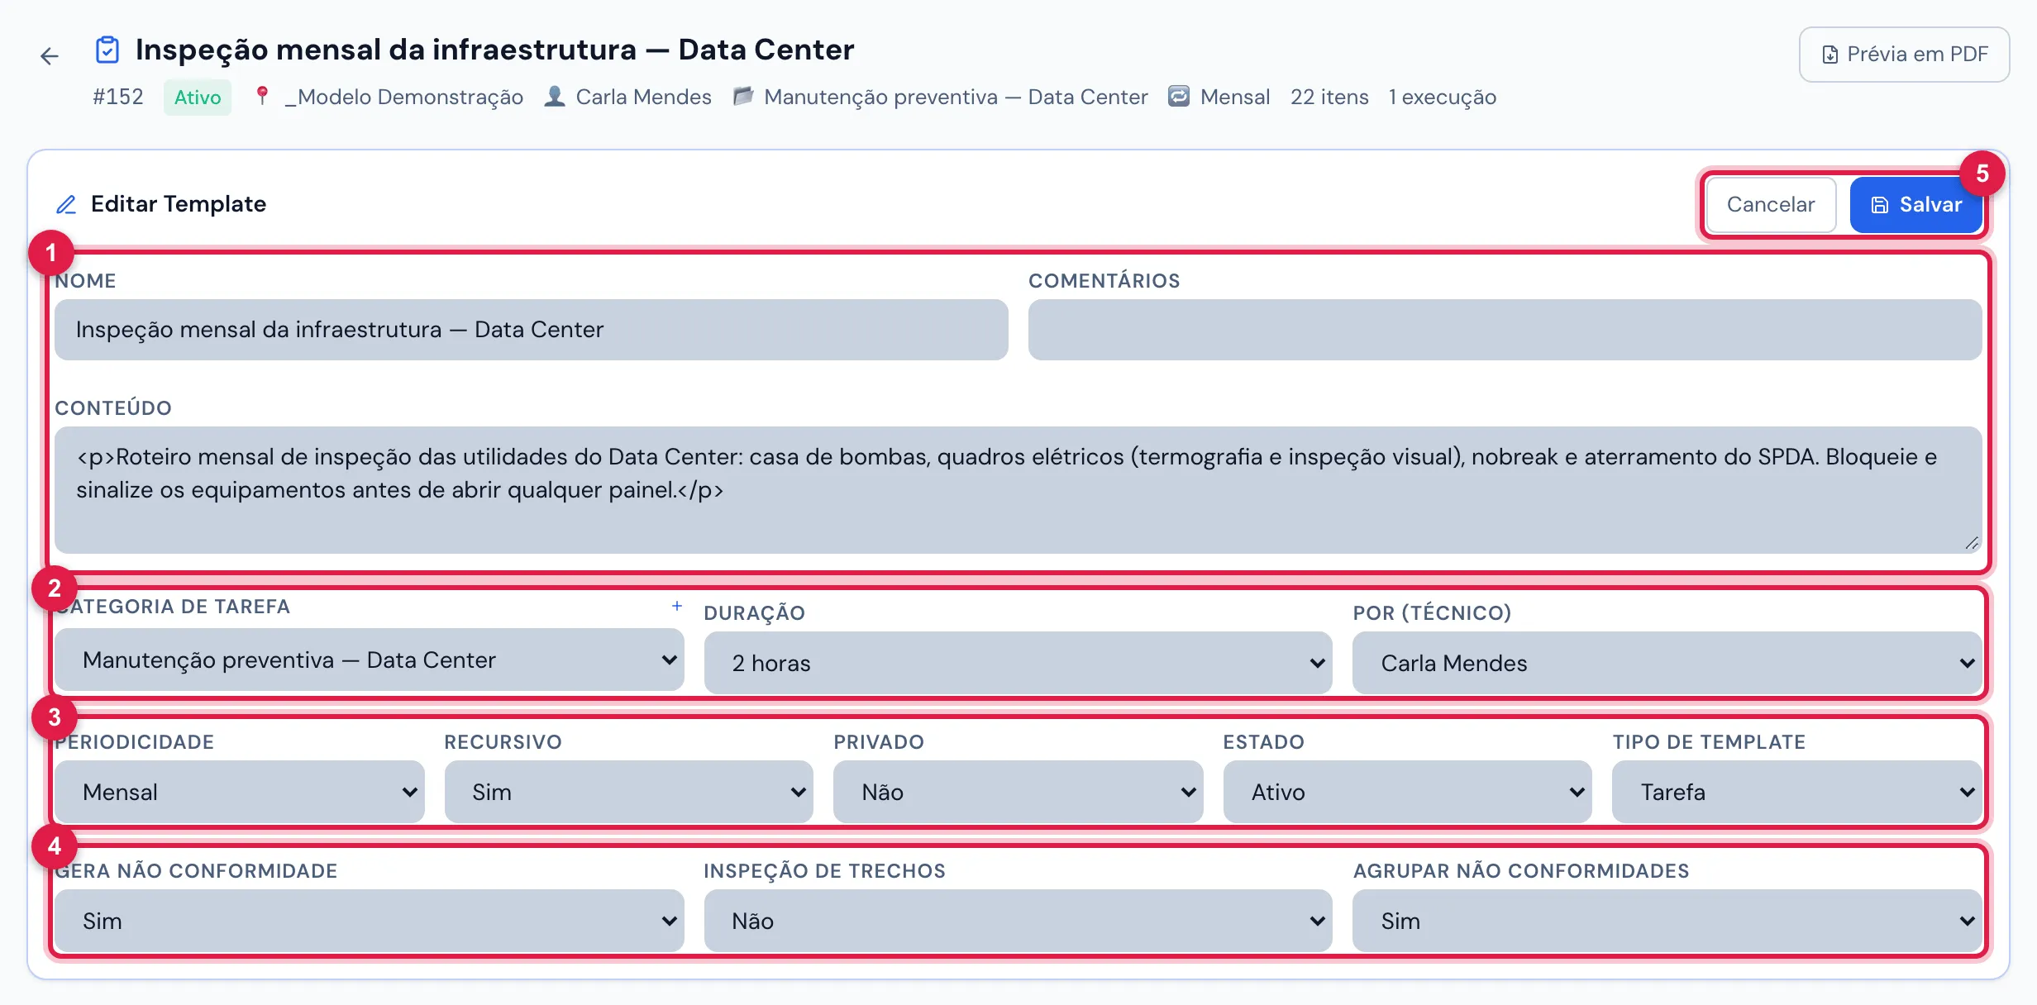
Task: Open the Agrupar Não Conformidades dropdown
Action: point(1667,921)
